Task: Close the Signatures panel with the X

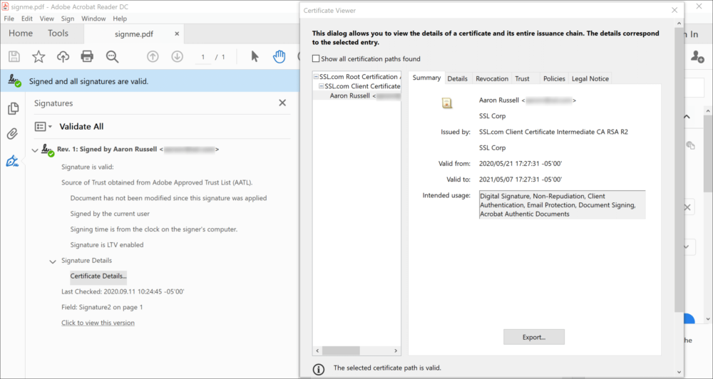Action: point(282,103)
